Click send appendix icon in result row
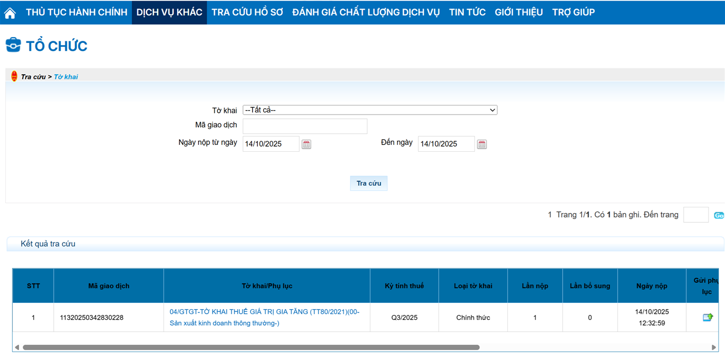Viewport: 725px width, 357px height. tap(707, 317)
